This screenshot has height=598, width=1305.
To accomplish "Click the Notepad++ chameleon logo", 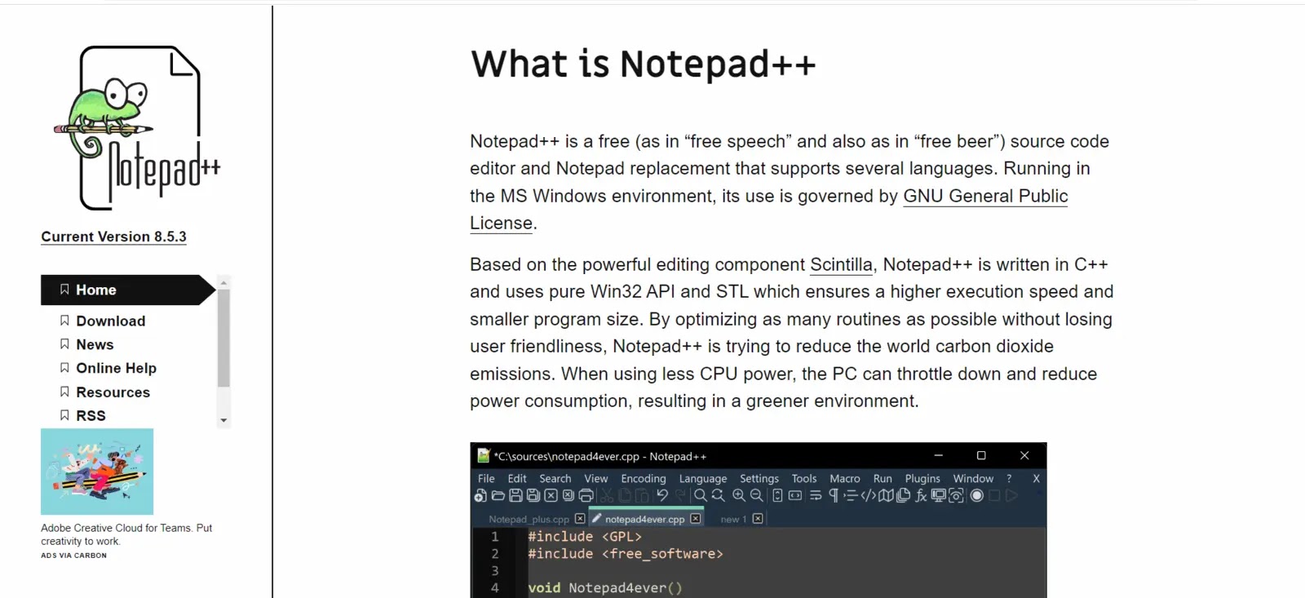I will coord(137,128).
